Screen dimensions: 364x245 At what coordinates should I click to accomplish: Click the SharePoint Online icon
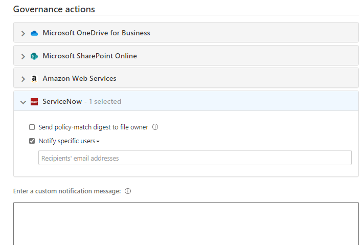[34, 56]
